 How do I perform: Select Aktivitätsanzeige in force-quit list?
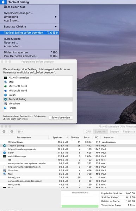click(38, 78)
